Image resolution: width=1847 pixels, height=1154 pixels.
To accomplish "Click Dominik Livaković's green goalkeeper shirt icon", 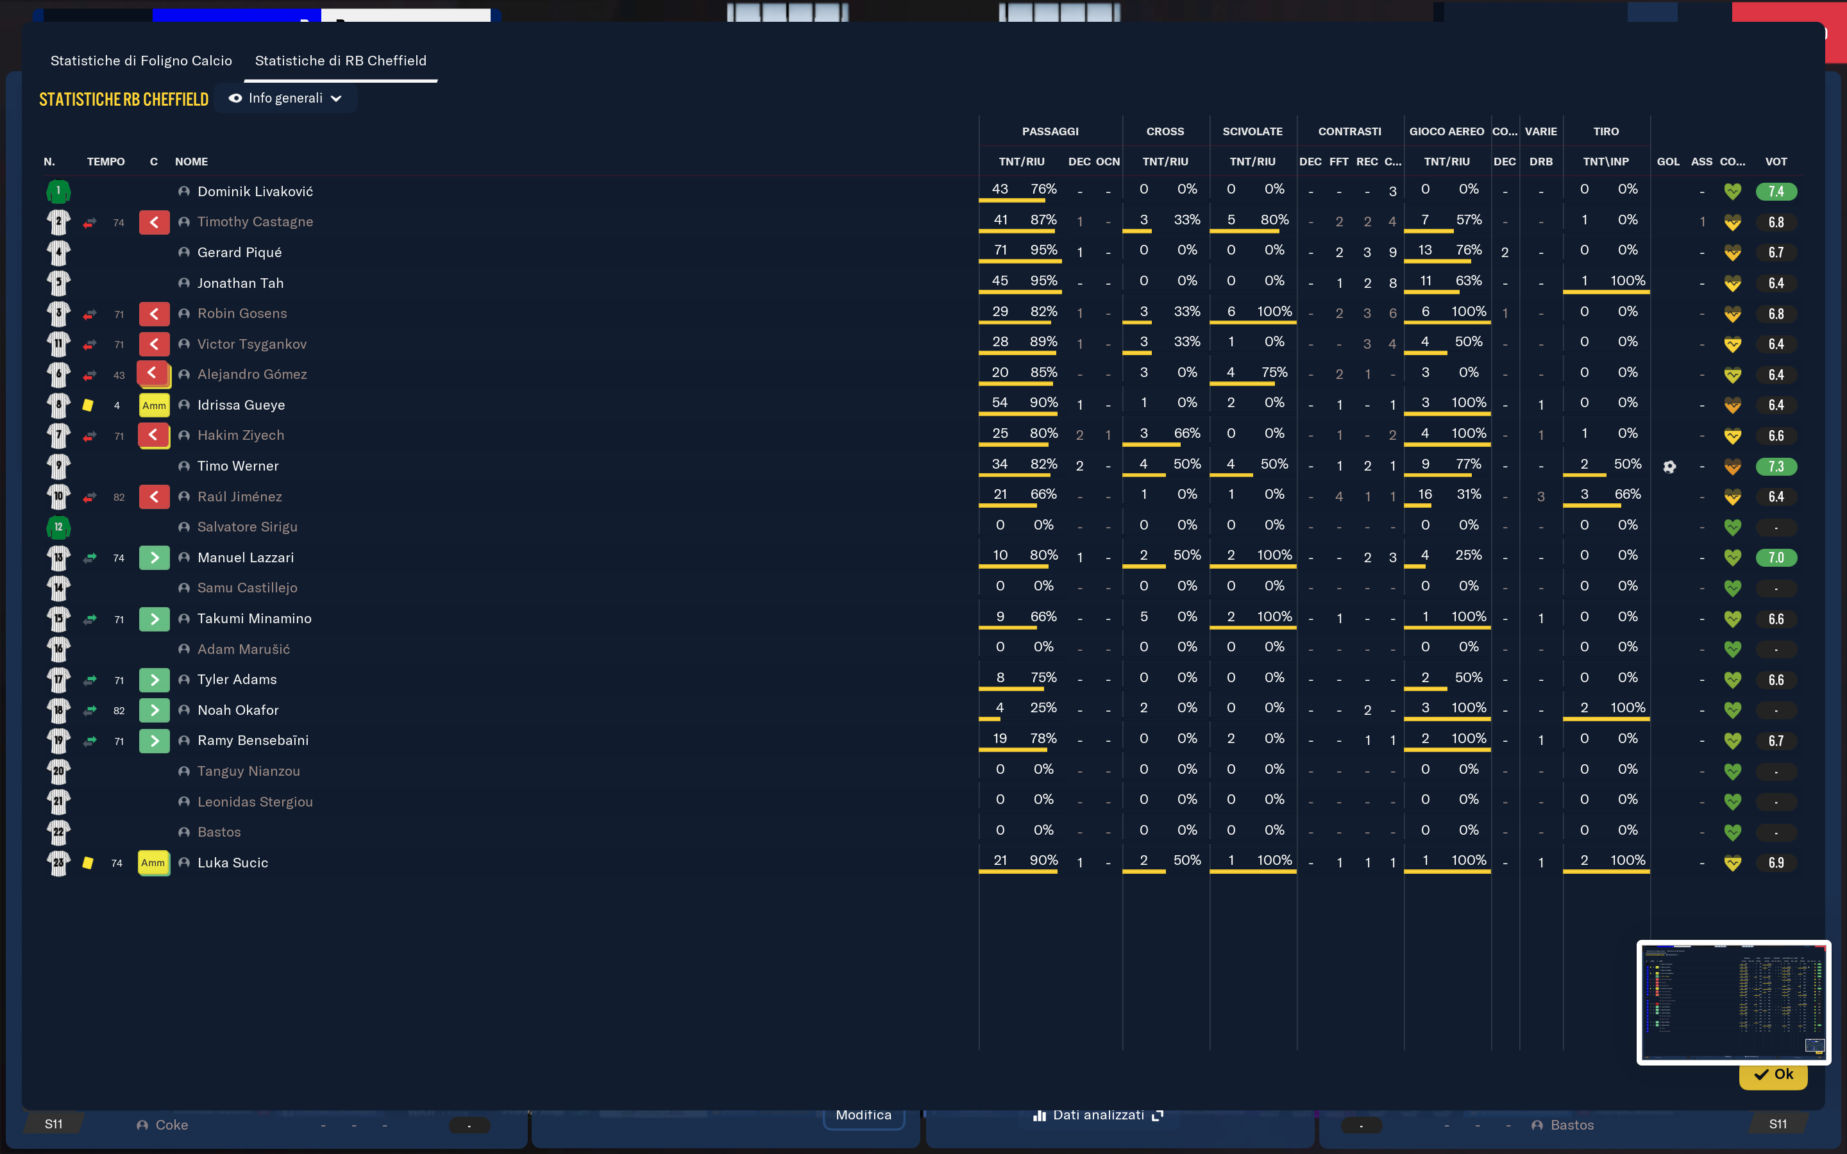I will click(58, 191).
